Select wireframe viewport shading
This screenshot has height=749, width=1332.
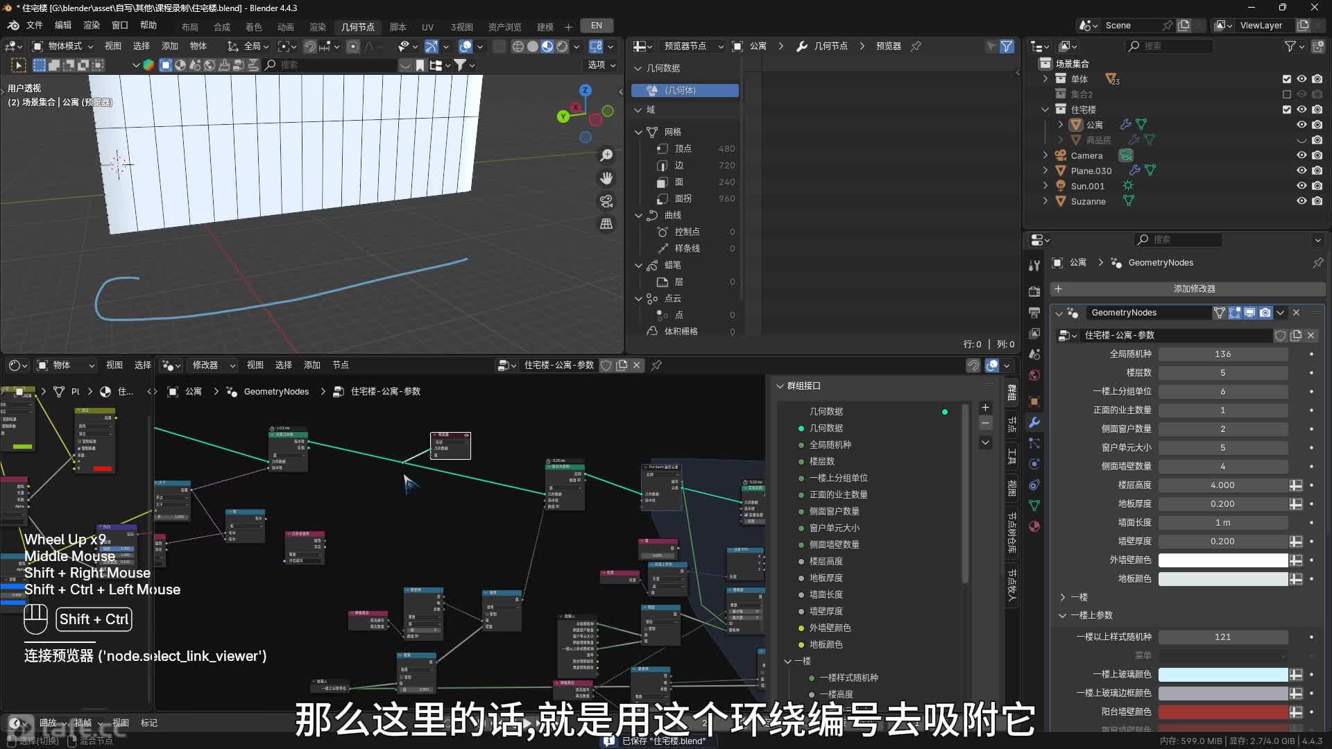(518, 46)
